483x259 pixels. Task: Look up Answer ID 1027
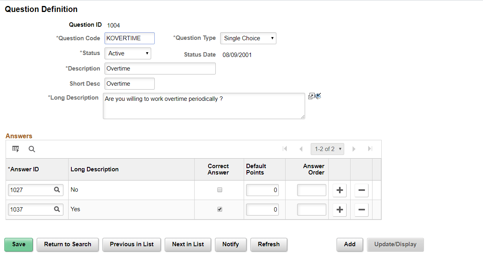(x=57, y=190)
